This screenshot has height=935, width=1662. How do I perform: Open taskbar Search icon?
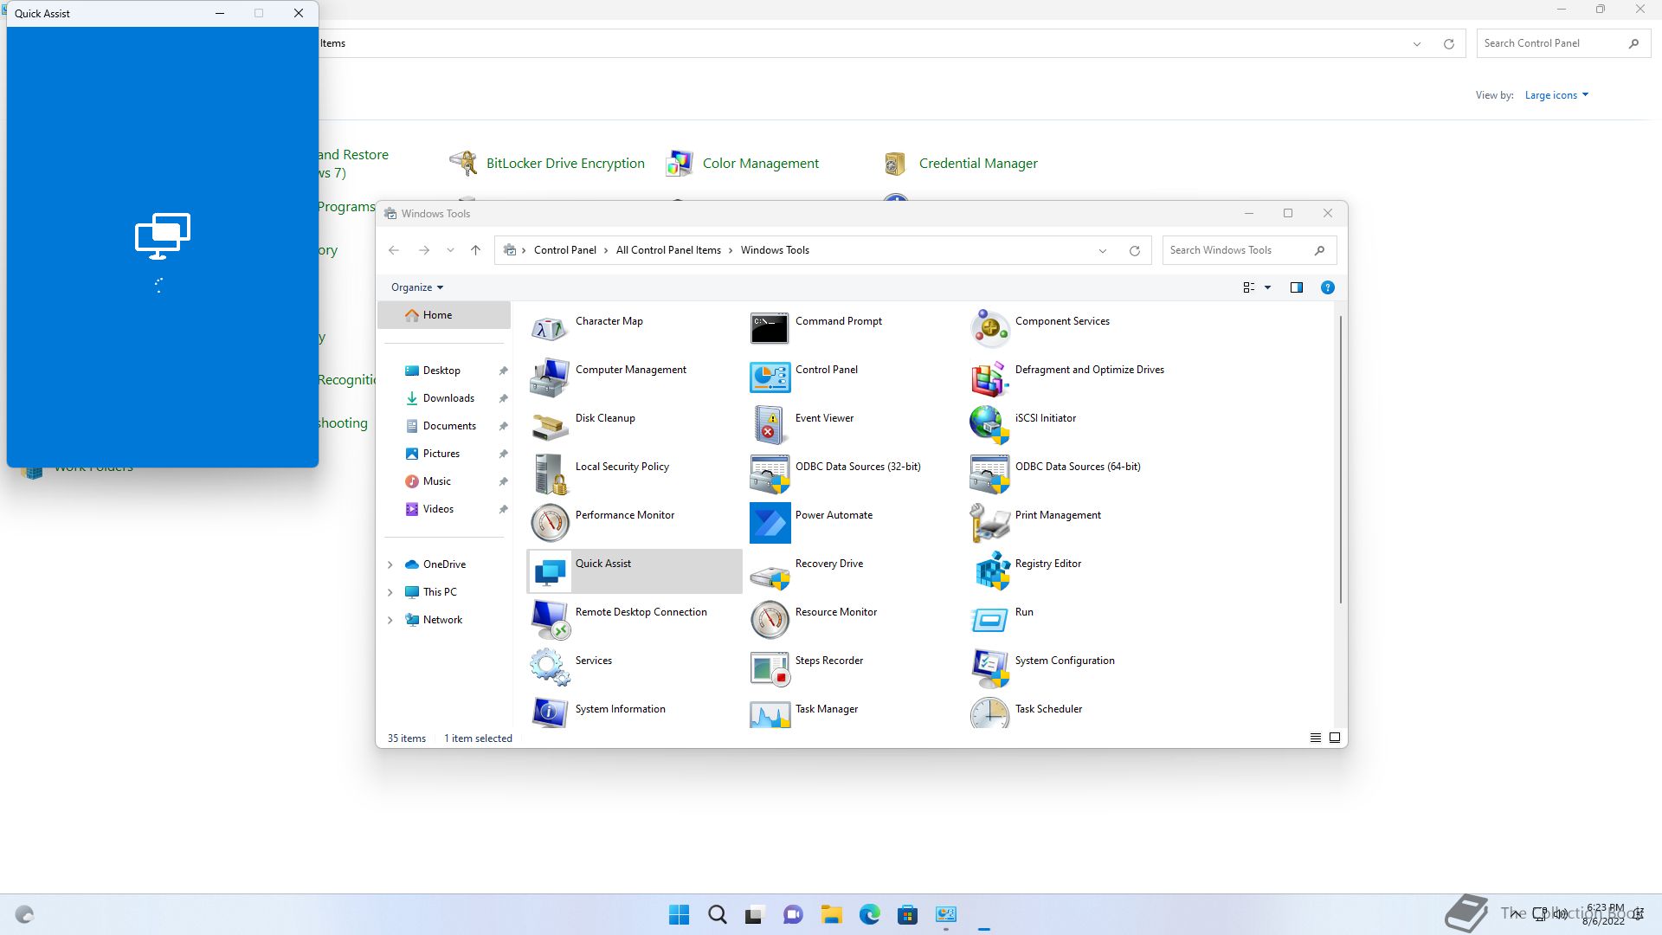coord(717,914)
